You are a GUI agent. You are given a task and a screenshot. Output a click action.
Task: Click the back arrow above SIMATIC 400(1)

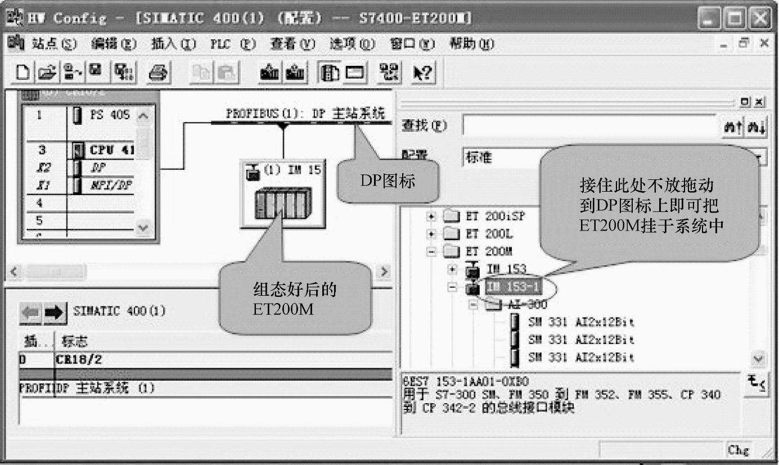point(30,312)
